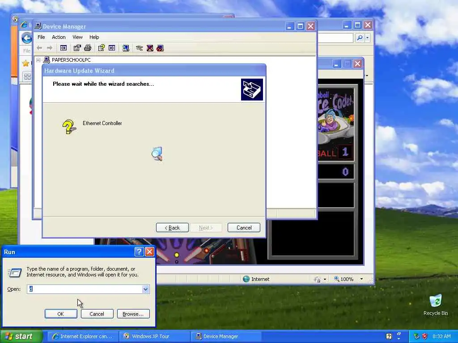
Task: Click the Ethernet Controller label in the wizard
Action: (102, 123)
